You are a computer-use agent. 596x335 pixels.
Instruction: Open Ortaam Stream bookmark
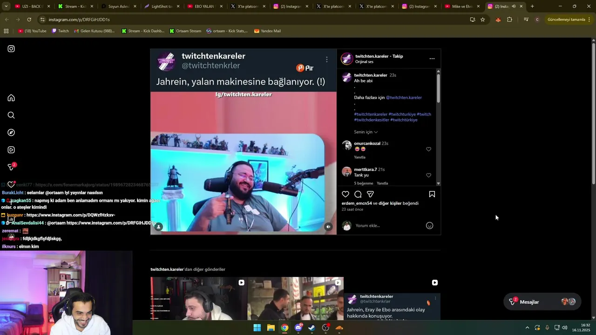(185, 31)
